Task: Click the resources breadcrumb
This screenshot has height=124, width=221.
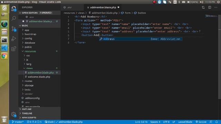Action: coord(69,13)
